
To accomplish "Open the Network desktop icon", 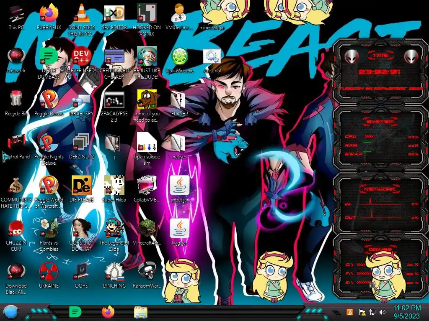I will [x=16, y=56].
